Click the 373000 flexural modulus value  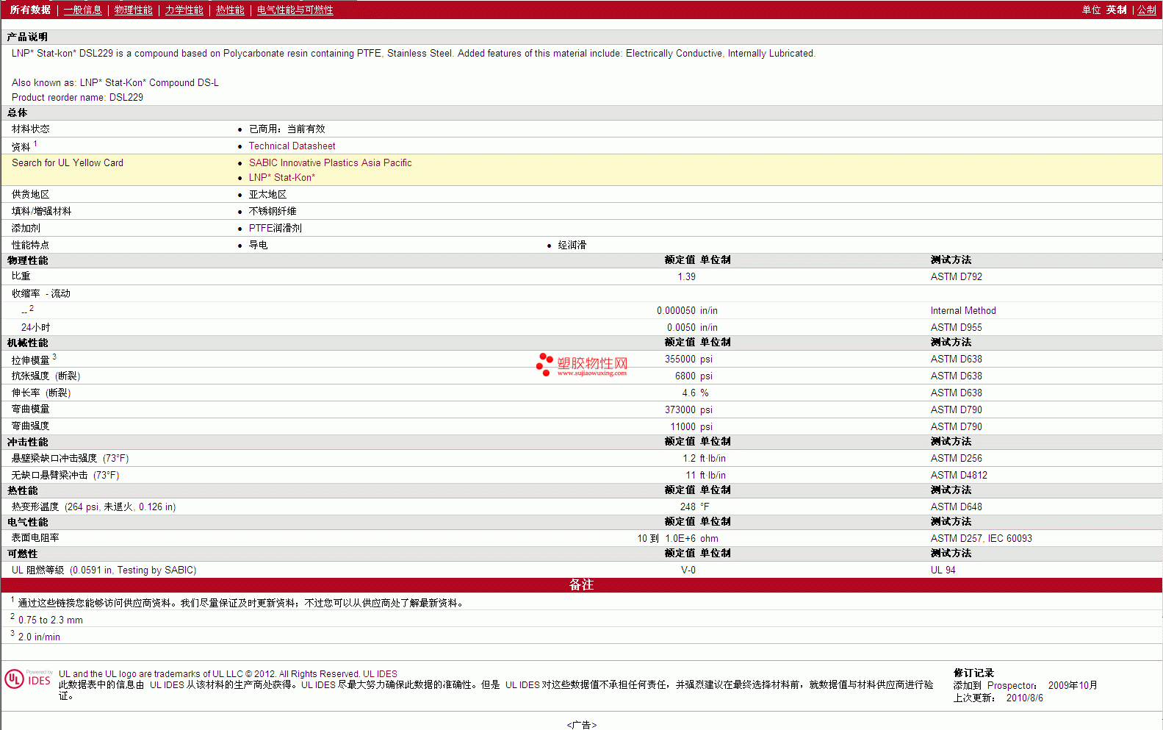pos(680,410)
